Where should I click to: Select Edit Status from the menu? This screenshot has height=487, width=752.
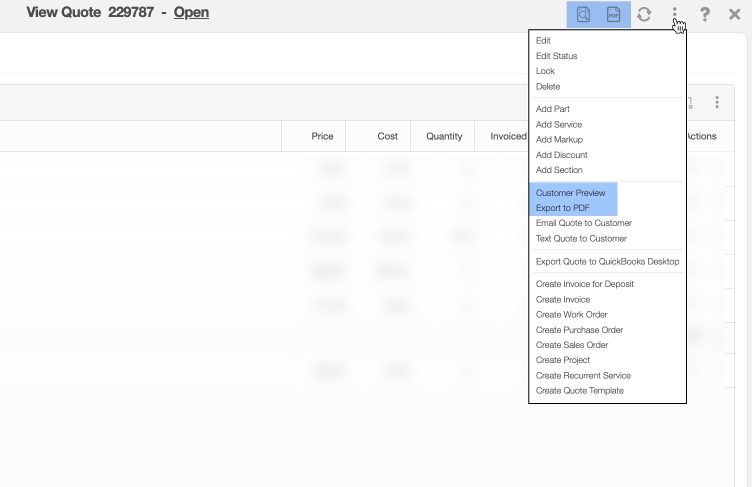click(x=556, y=56)
